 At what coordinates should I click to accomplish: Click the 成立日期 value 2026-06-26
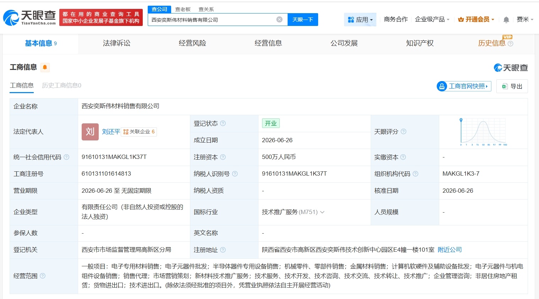tap(277, 140)
